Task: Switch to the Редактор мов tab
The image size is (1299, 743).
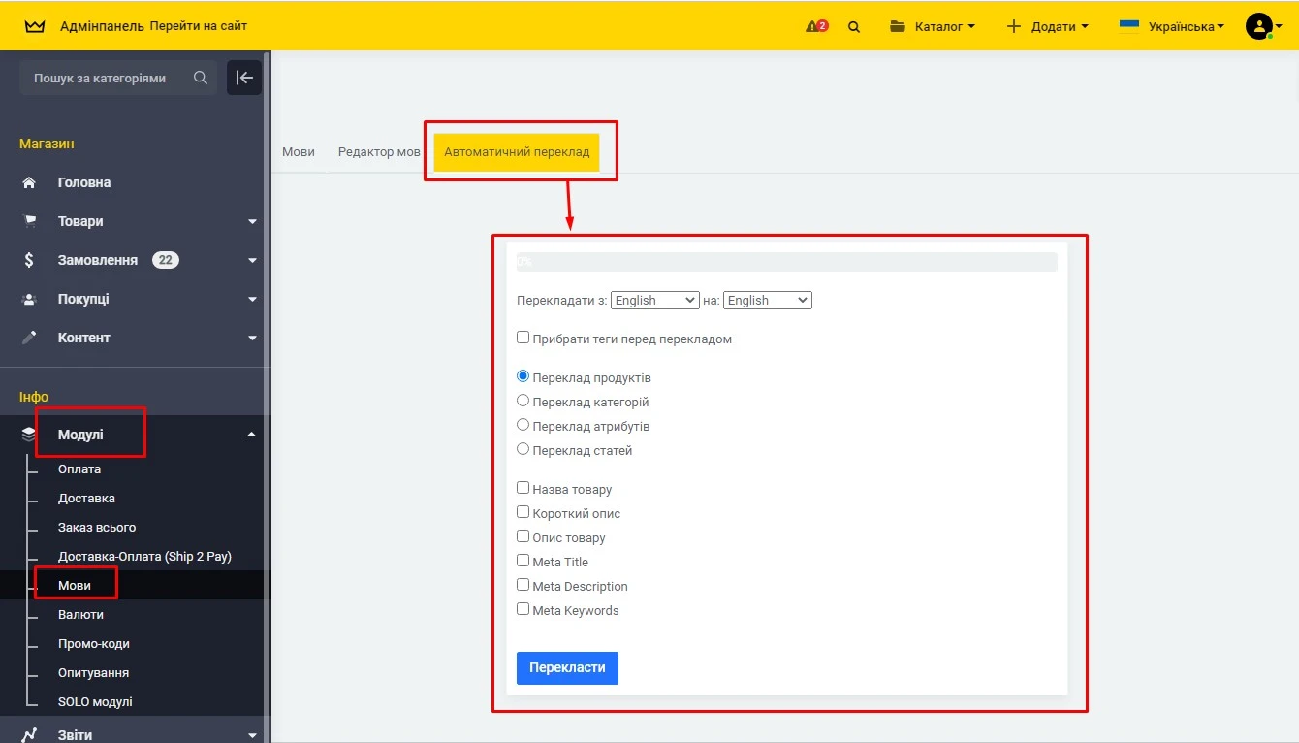Action: [378, 151]
